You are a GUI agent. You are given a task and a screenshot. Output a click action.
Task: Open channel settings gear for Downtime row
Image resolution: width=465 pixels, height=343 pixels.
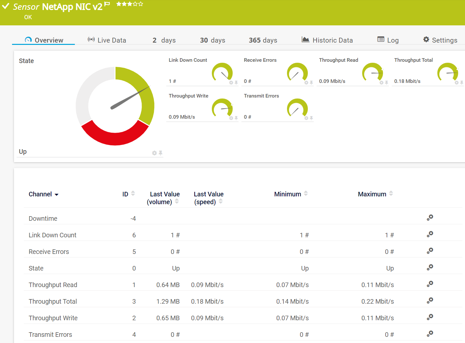[430, 218]
